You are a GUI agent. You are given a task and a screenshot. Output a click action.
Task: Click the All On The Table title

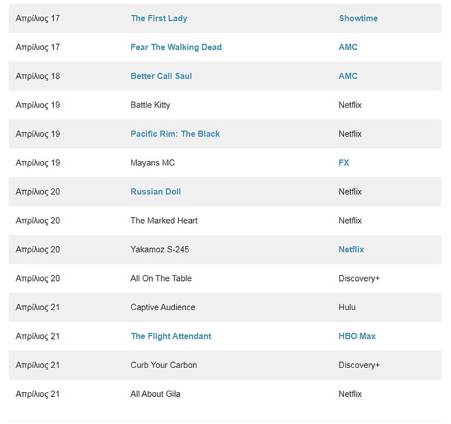click(161, 278)
